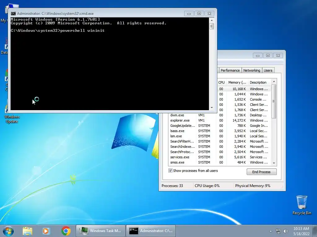Click the Task Manager process list scrollbar thumb
The height and width of the screenshot is (237, 317).
274,101
